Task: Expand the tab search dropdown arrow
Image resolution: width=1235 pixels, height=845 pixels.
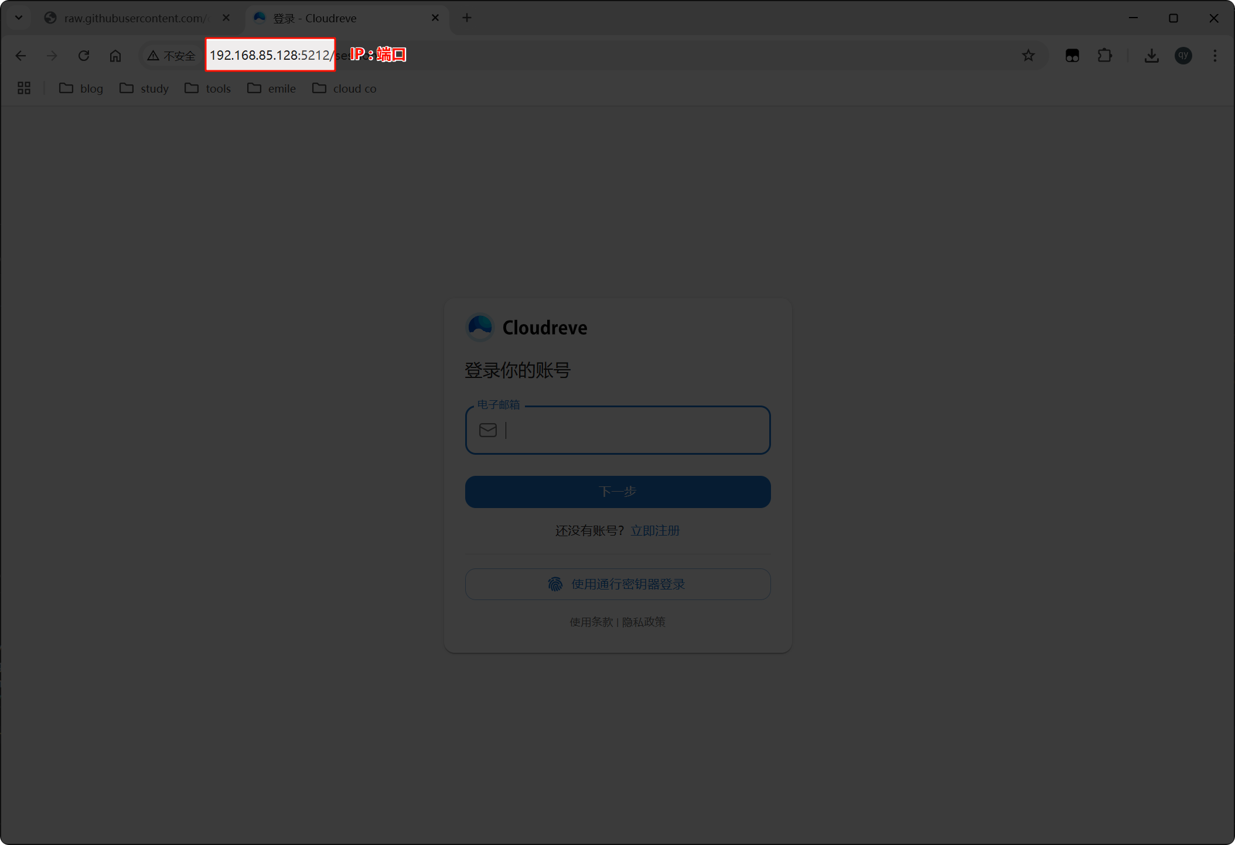Action: coord(19,18)
